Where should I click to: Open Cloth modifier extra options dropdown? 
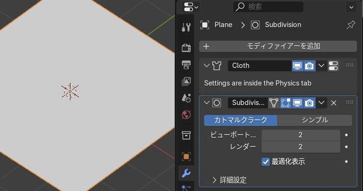click(321, 66)
